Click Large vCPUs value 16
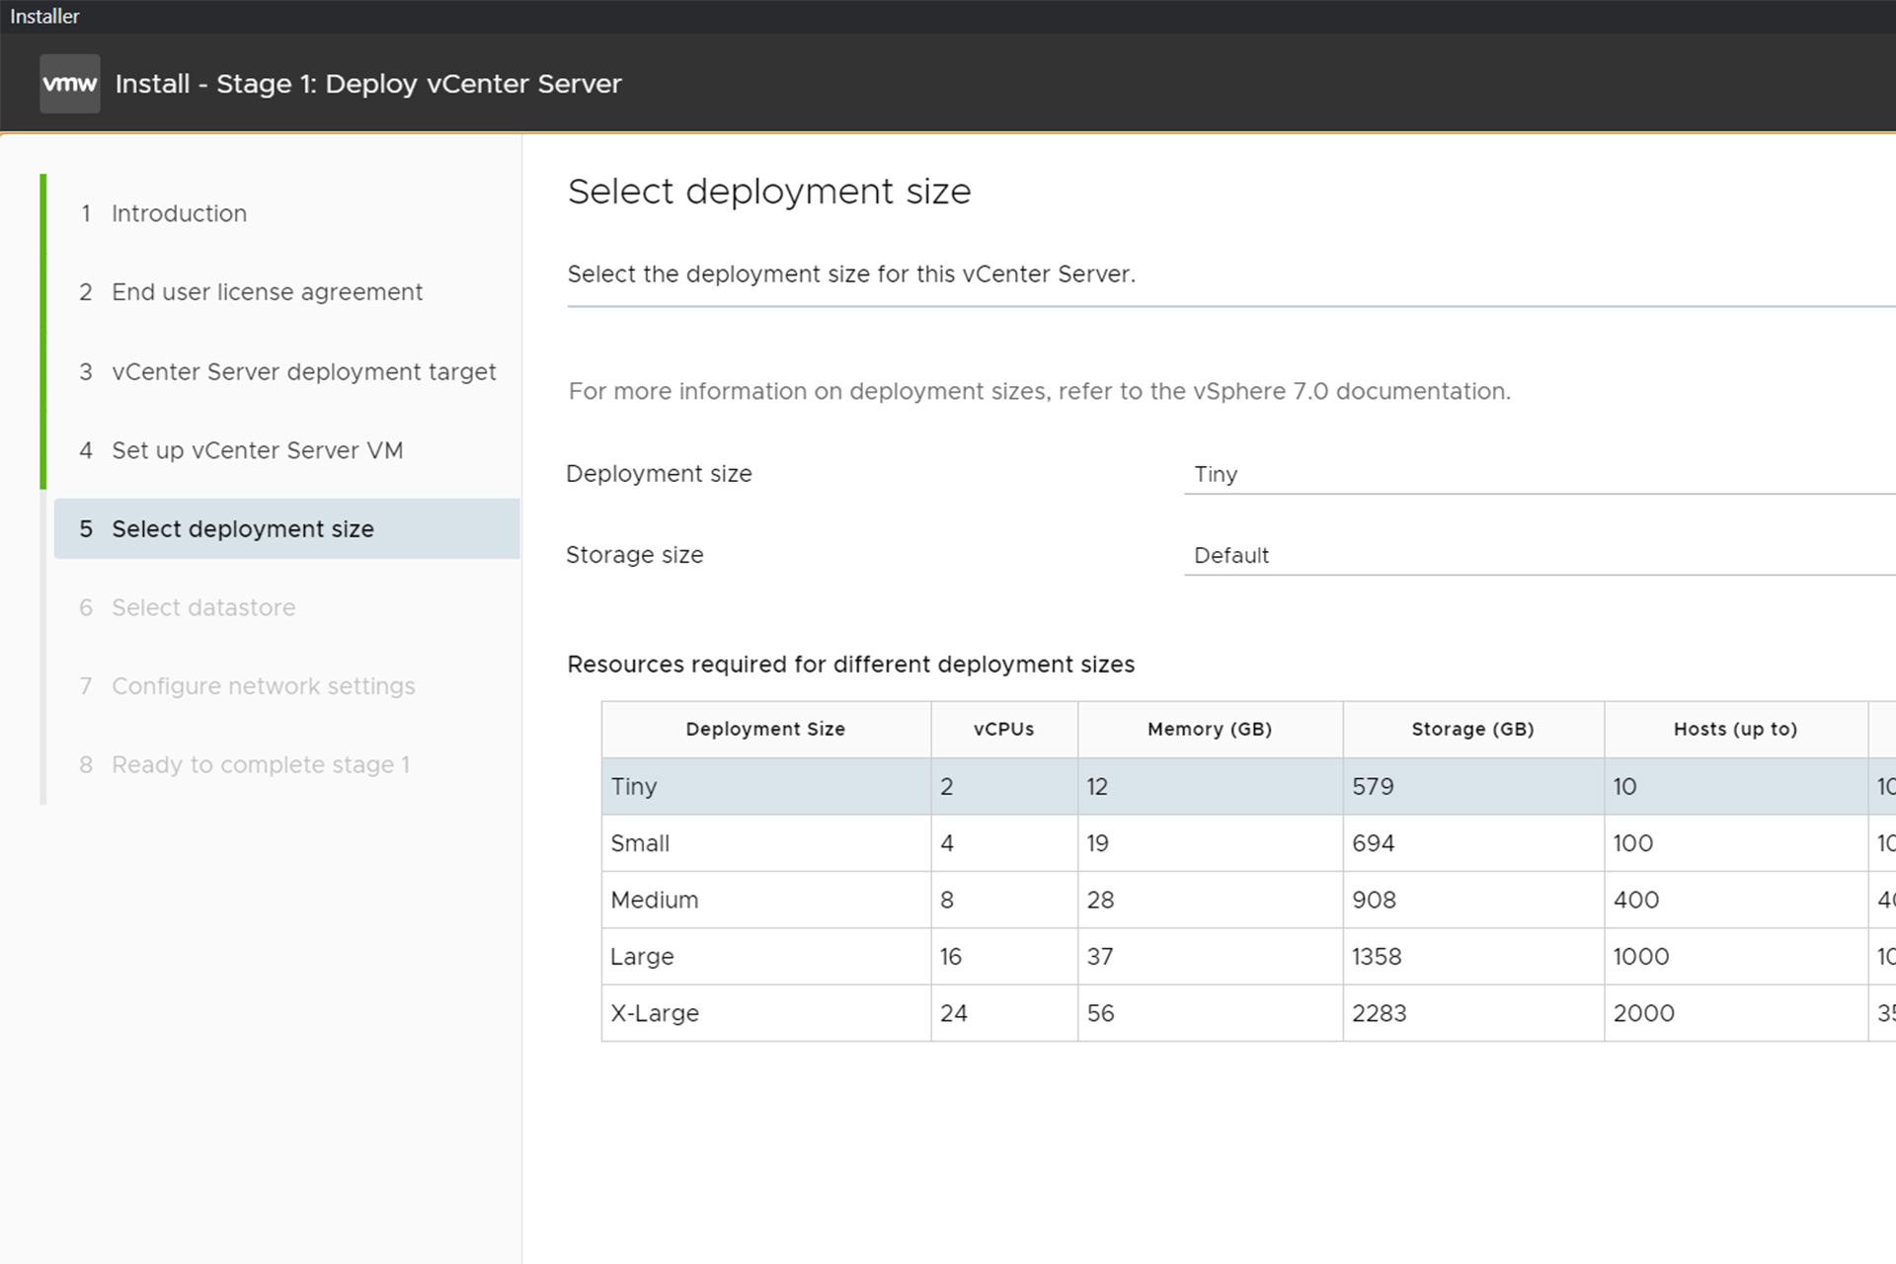Screen dimensions: 1896x1264 point(951,956)
